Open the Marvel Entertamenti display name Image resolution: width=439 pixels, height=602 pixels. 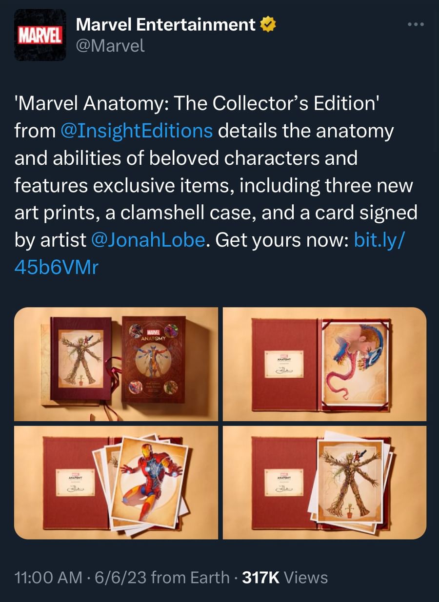(166, 24)
